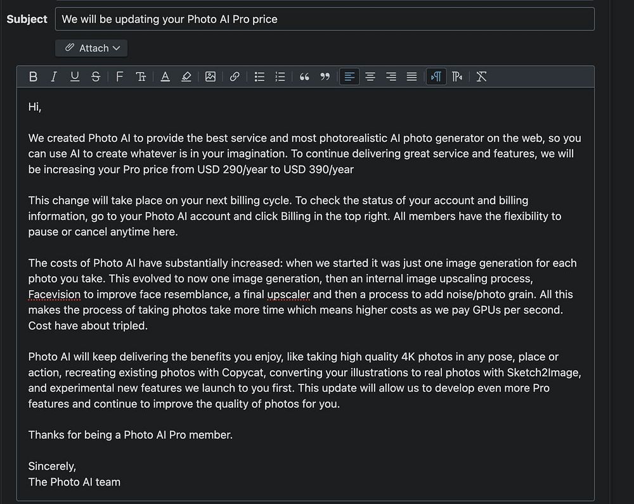The height and width of the screenshot is (504, 634).
Task: Create a numbered list
Action: (280, 77)
